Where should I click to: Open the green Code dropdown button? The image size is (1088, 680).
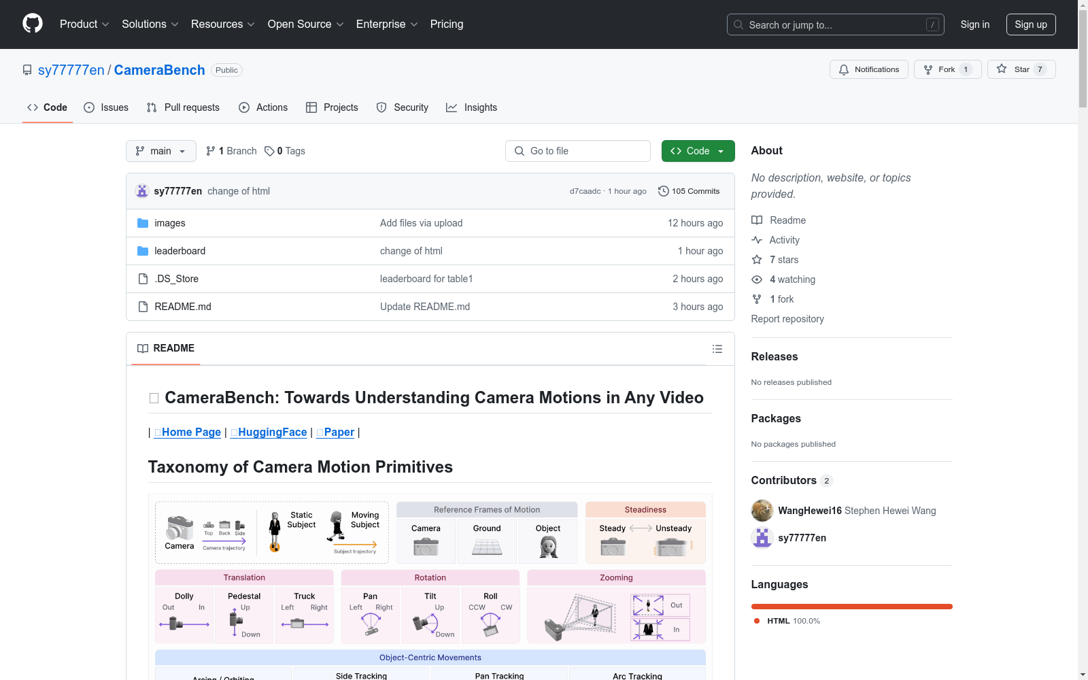[698, 151]
